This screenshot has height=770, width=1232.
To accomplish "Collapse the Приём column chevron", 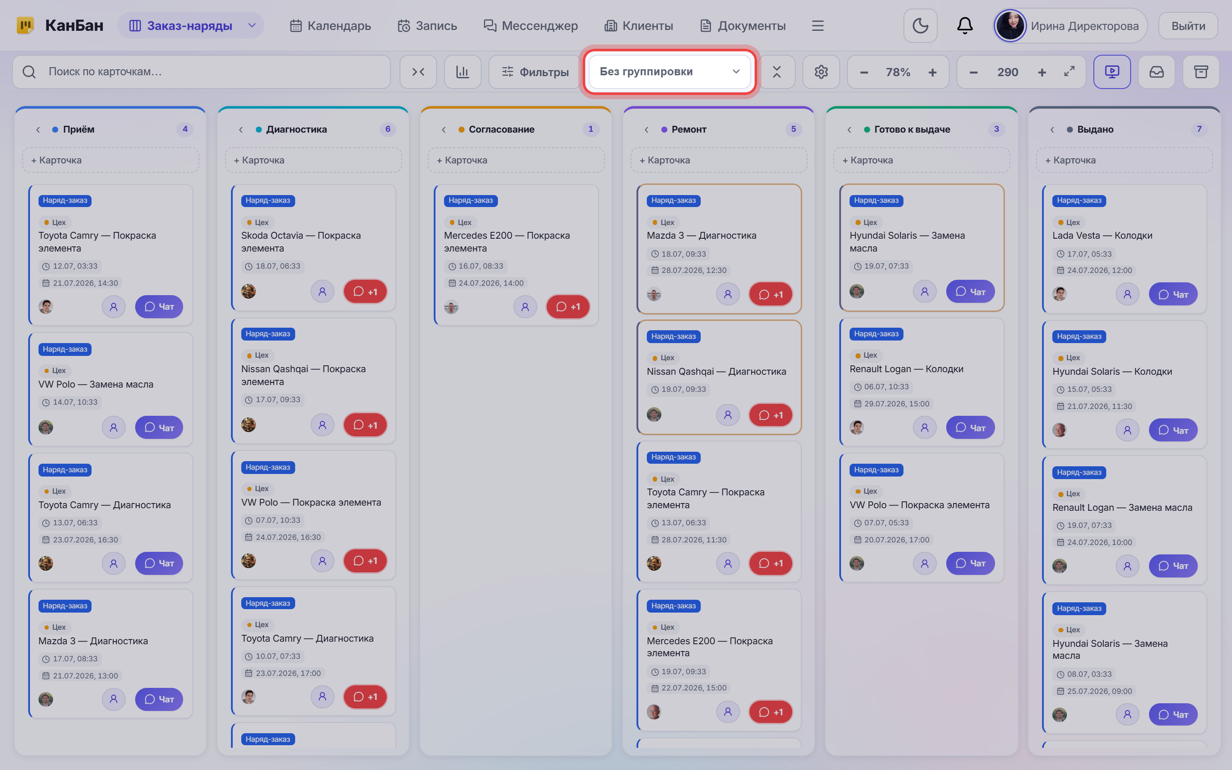I will pos(38,129).
